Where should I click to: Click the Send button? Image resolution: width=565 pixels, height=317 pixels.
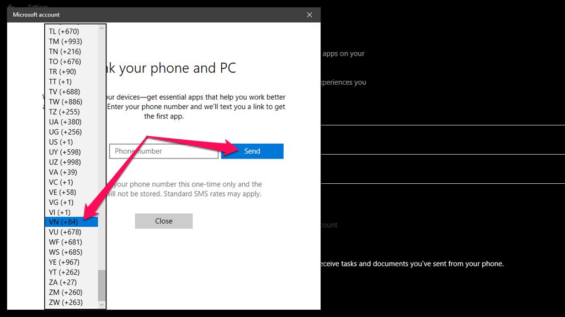(252, 151)
